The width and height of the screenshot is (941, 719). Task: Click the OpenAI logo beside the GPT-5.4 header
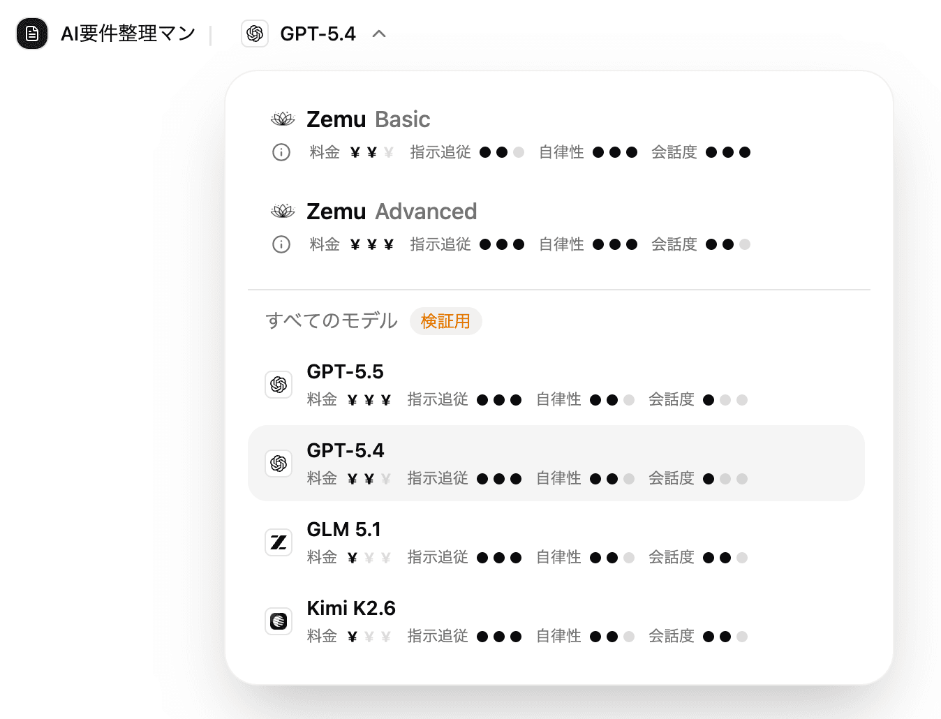tap(255, 34)
